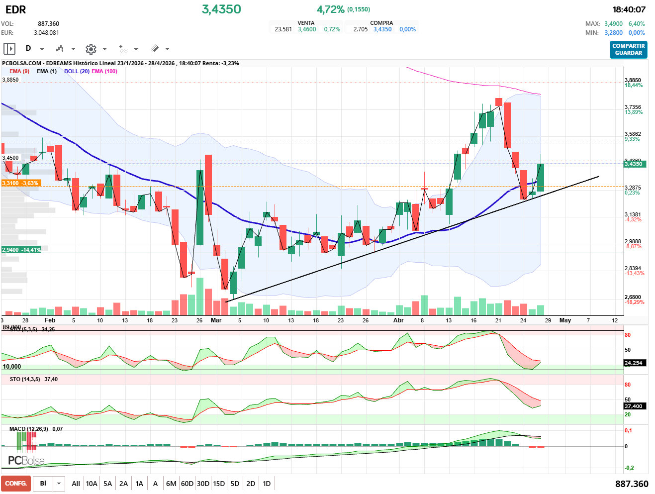The image size is (655, 494).
Task: Click the 3,4500 price label on chart
Action: [10, 158]
